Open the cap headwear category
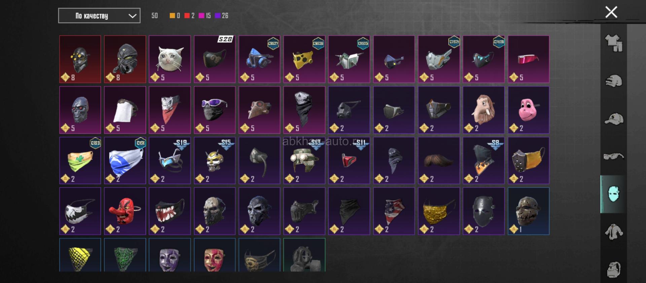Viewport: 646px width, 283px height. point(614,119)
